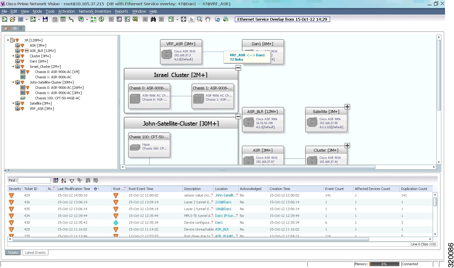Viewport: 454px width, 268px height.
Task: Close the XR map tab
Action: coord(21,28)
